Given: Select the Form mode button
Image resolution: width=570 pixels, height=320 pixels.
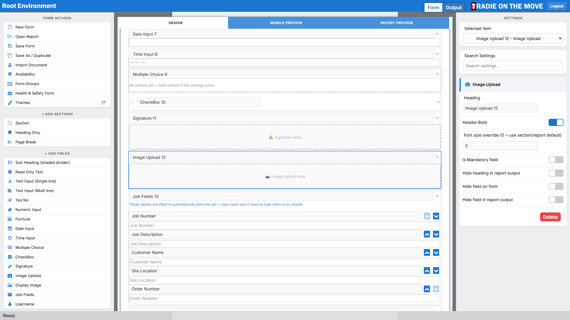Looking at the screenshot, I should [x=433, y=7].
